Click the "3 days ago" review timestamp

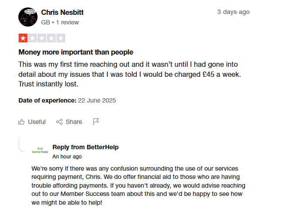[233, 12]
